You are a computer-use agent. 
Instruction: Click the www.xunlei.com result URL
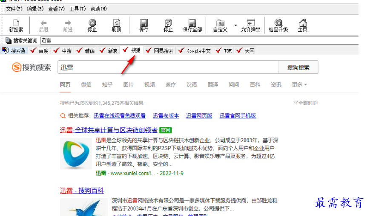(133, 173)
